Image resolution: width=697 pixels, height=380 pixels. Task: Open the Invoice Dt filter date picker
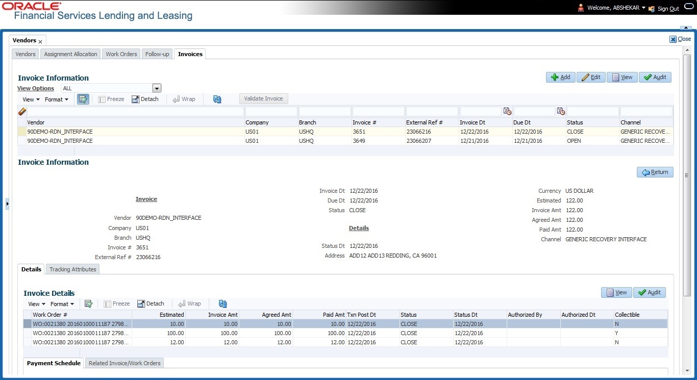[x=507, y=111]
